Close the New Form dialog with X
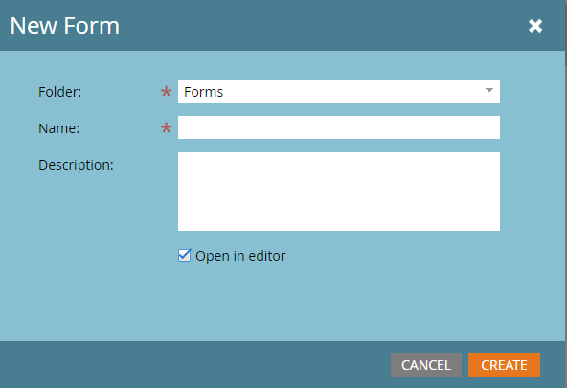 (x=535, y=26)
